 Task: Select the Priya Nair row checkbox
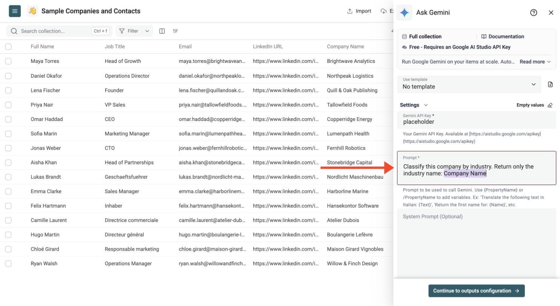(8, 105)
